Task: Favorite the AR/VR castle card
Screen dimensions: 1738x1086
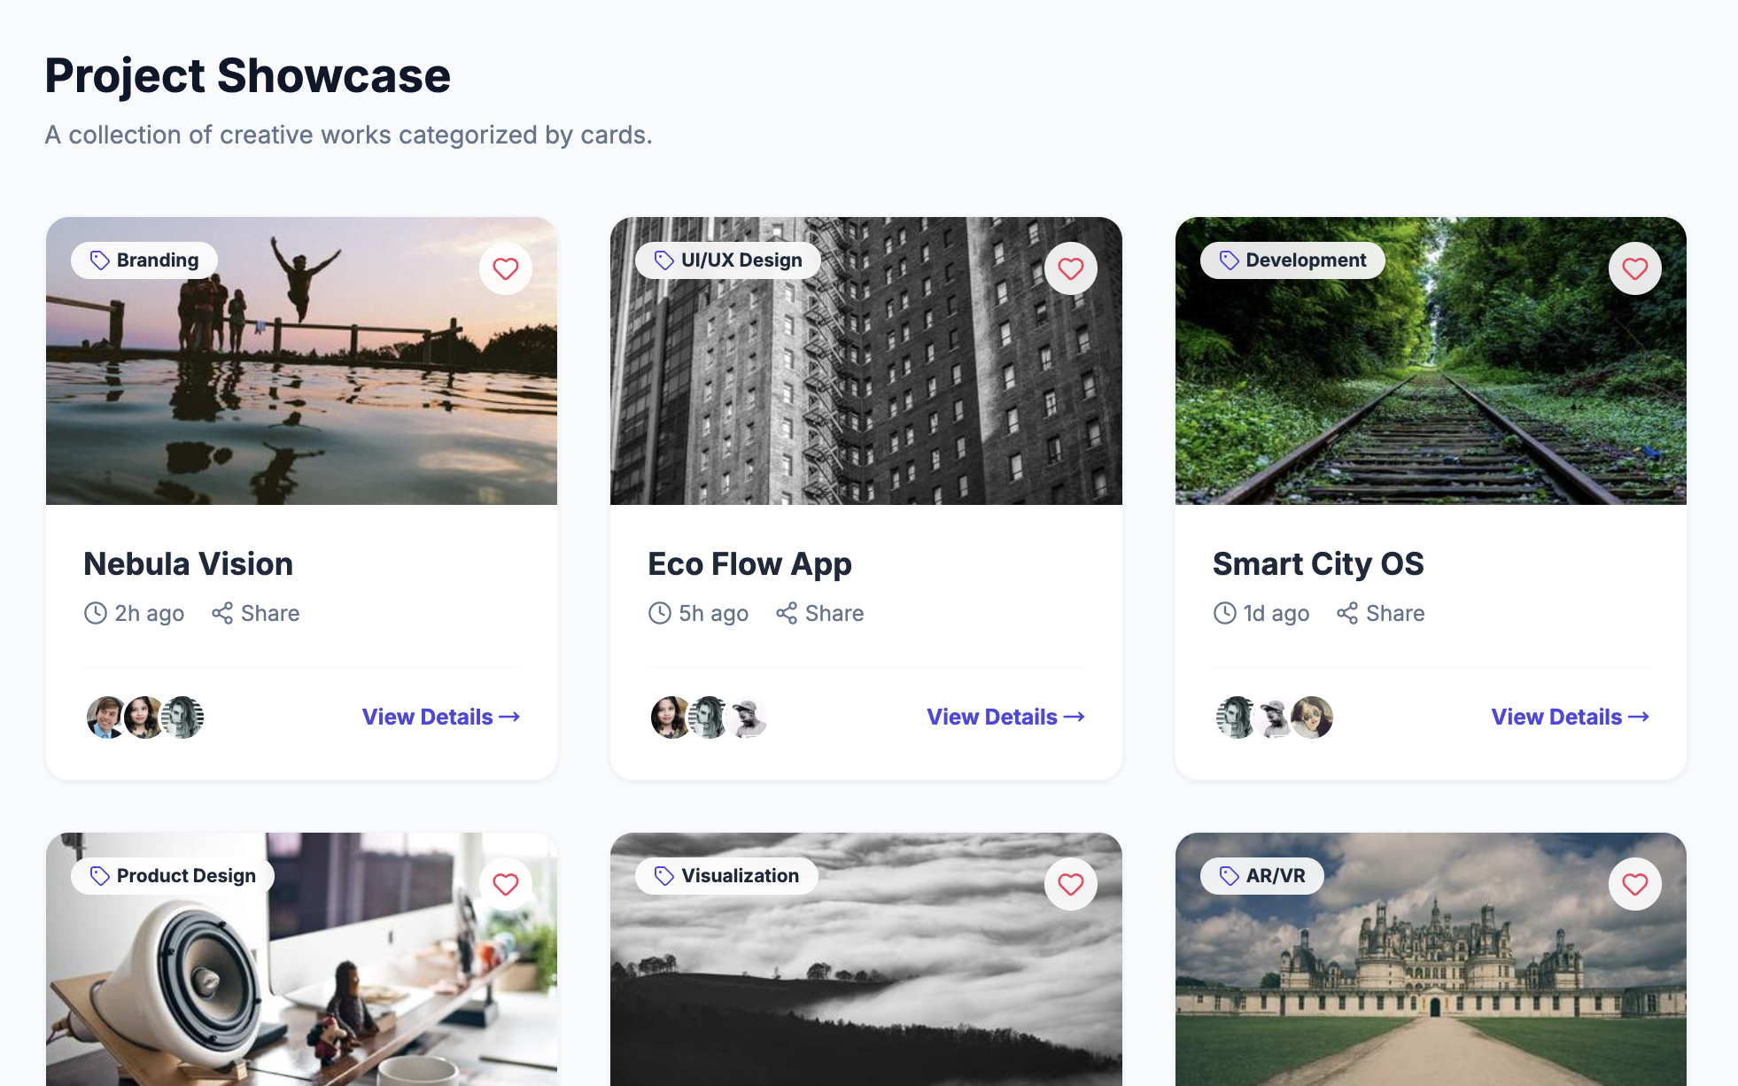Action: click(x=1634, y=884)
